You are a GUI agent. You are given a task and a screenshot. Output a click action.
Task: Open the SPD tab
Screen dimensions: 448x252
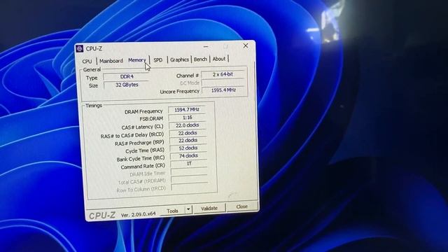click(x=158, y=59)
